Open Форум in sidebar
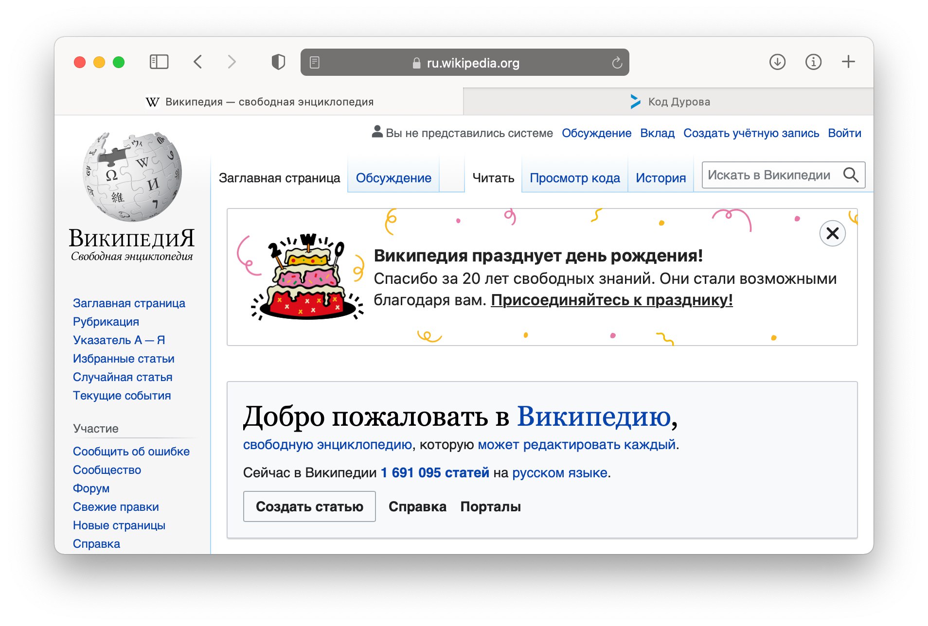This screenshot has height=626, width=928. [91, 488]
